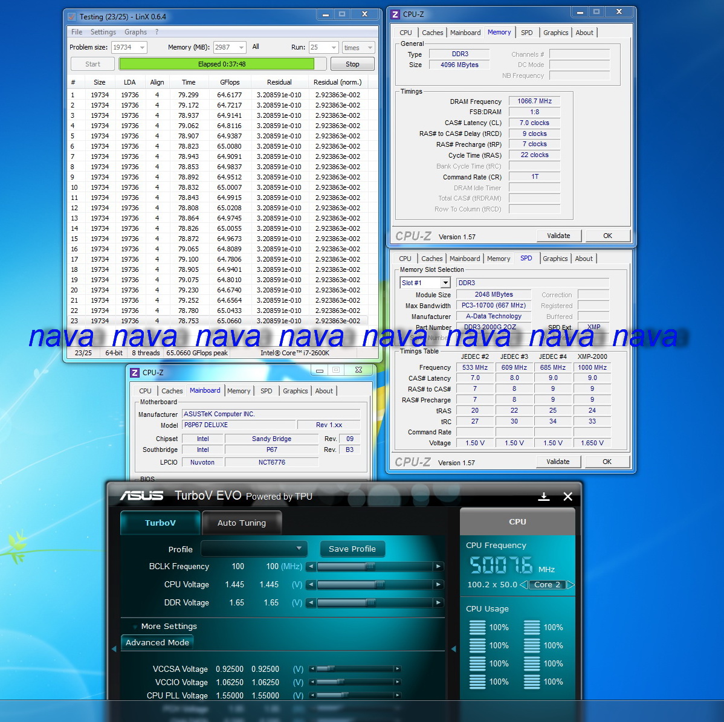Click the PC3-10700 (667 MHz) bandwidth field
Screen dimensions: 724x722
point(494,306)
